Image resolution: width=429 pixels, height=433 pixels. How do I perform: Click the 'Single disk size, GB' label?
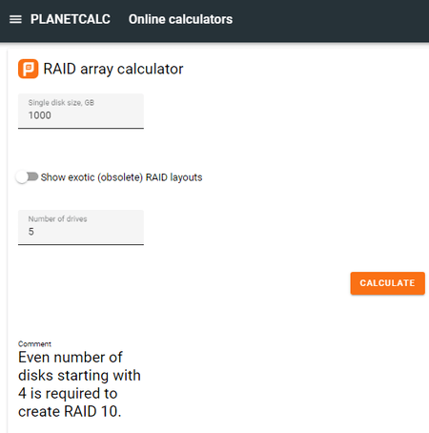point(61,103)
